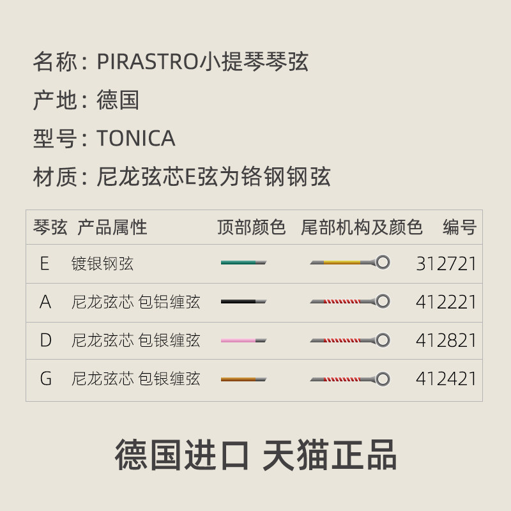Click the red striped A string tail icon

tap(350, 301)
